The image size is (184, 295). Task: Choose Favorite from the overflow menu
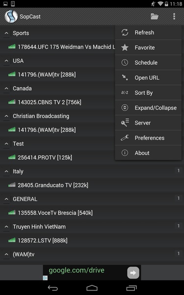point(148,48)
